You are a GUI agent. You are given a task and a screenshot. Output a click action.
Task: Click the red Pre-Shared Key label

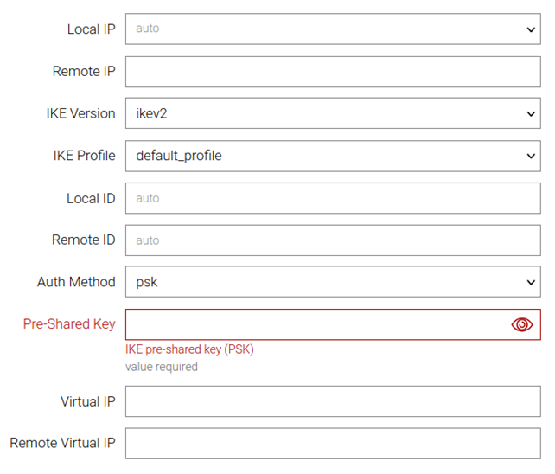69,324
